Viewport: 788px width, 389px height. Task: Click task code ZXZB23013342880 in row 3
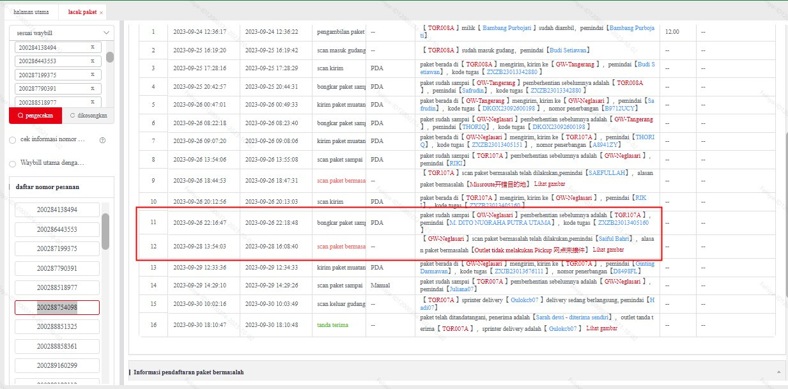[512, 72]
